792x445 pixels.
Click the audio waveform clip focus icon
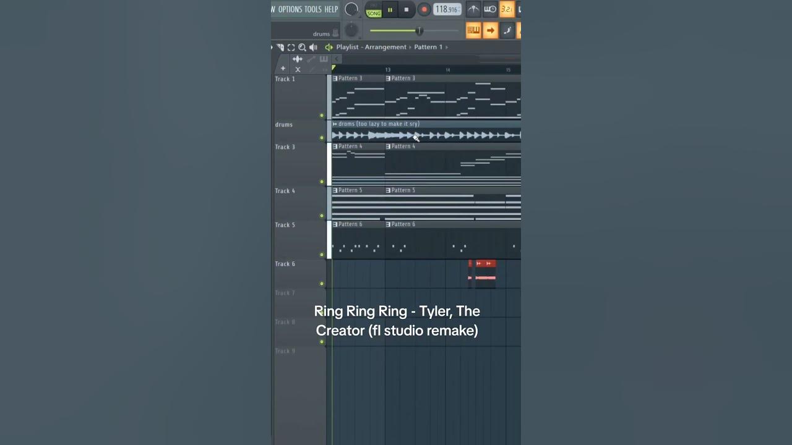point(298,59)
